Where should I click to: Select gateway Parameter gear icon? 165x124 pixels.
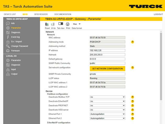[x=8, y=28]
